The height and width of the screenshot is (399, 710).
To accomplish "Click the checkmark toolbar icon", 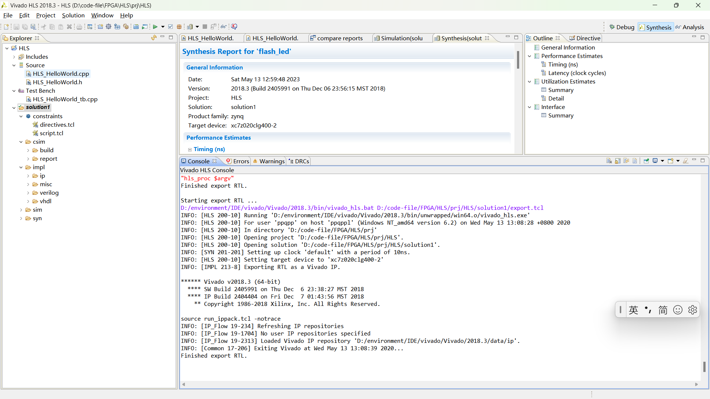I will 170,27.
